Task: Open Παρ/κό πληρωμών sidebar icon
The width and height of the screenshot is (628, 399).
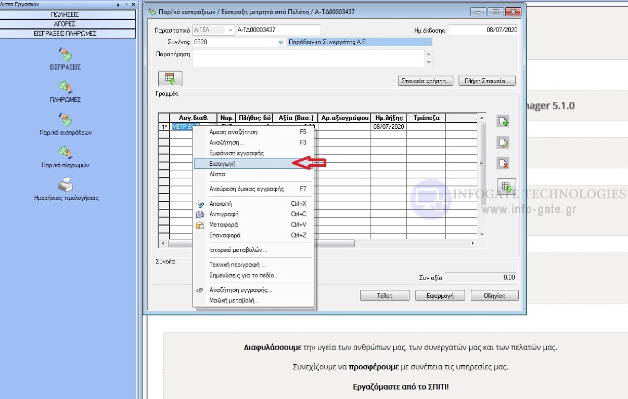Action: click(65, 152)
